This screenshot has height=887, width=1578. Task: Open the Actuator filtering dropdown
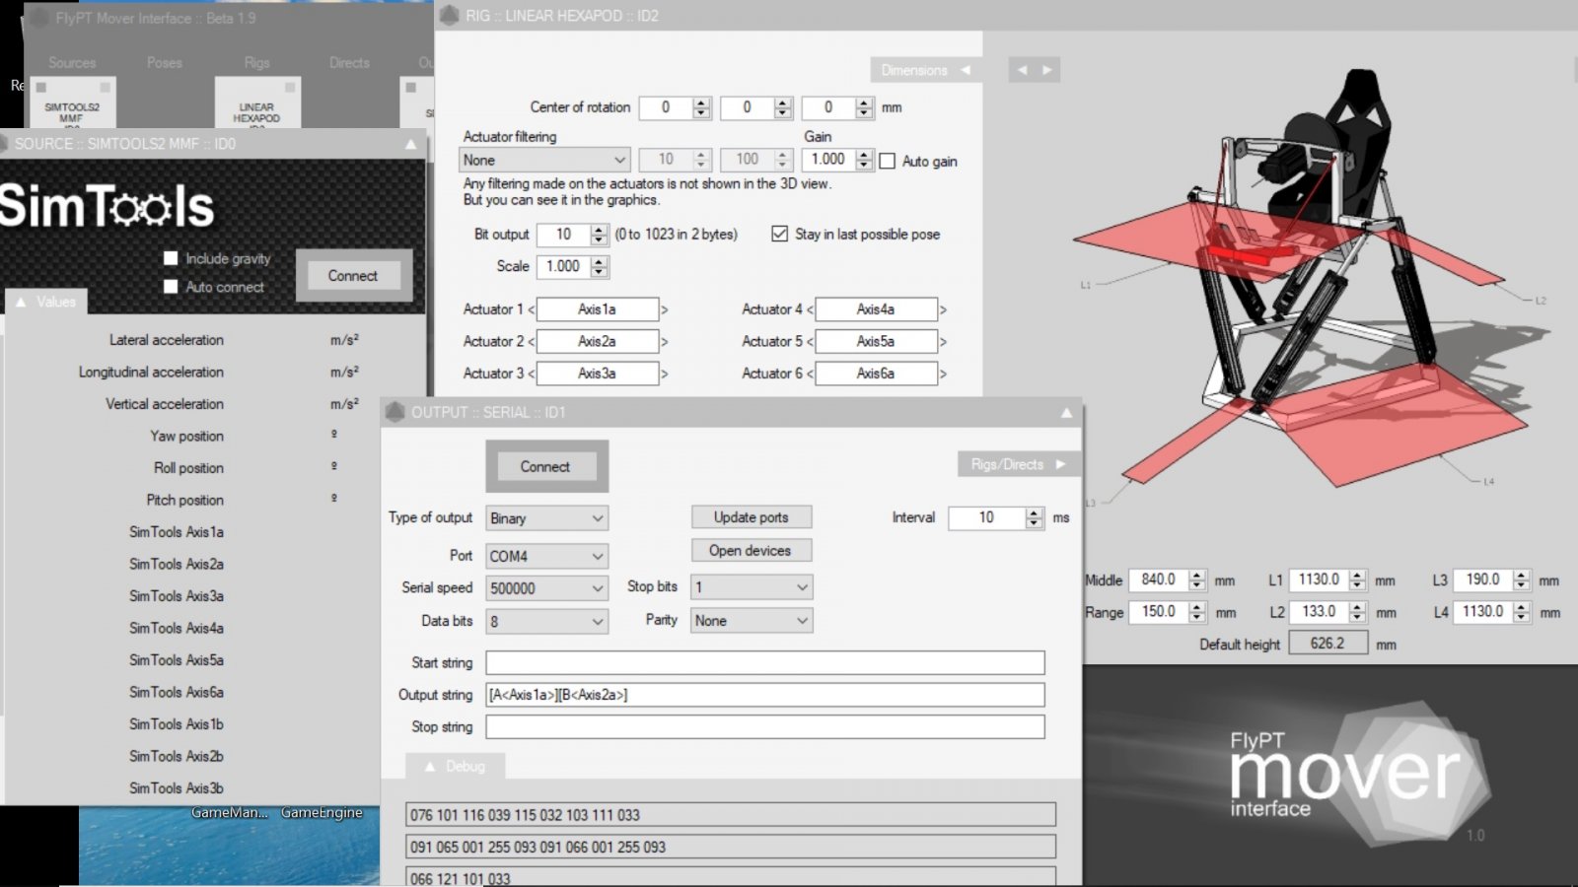pyautogui.click(x=544, y=160)
